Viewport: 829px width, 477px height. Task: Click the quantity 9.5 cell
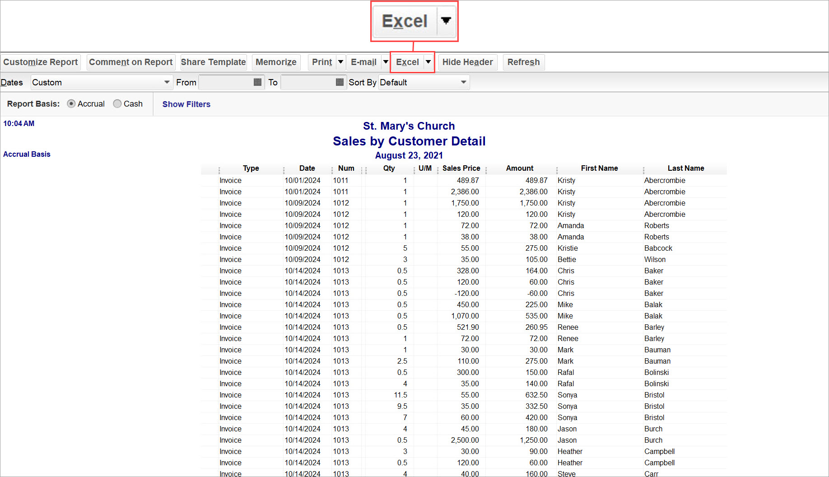(402, 406)
